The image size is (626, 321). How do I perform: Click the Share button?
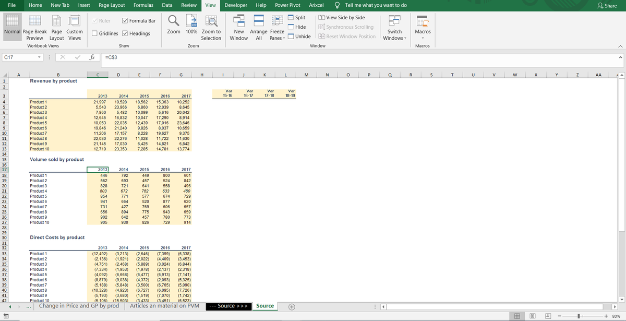click(607, 5)
